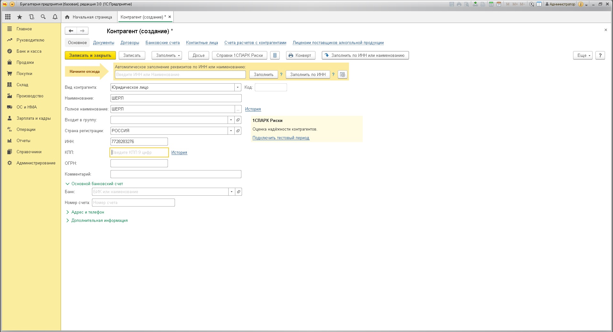This screenshot has height=332, width=613.
Task: Click the settings icon beside Заполнить по ИНН
Action: pos(343,75)
